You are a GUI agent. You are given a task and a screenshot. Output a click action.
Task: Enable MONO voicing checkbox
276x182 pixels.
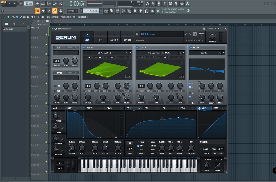(201, 149)
